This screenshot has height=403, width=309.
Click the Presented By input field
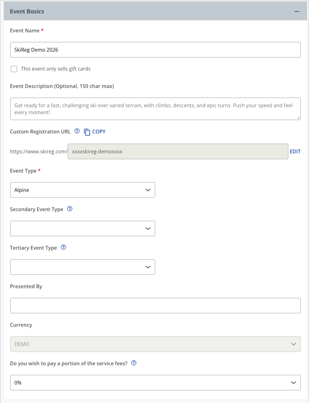point(155,306)
